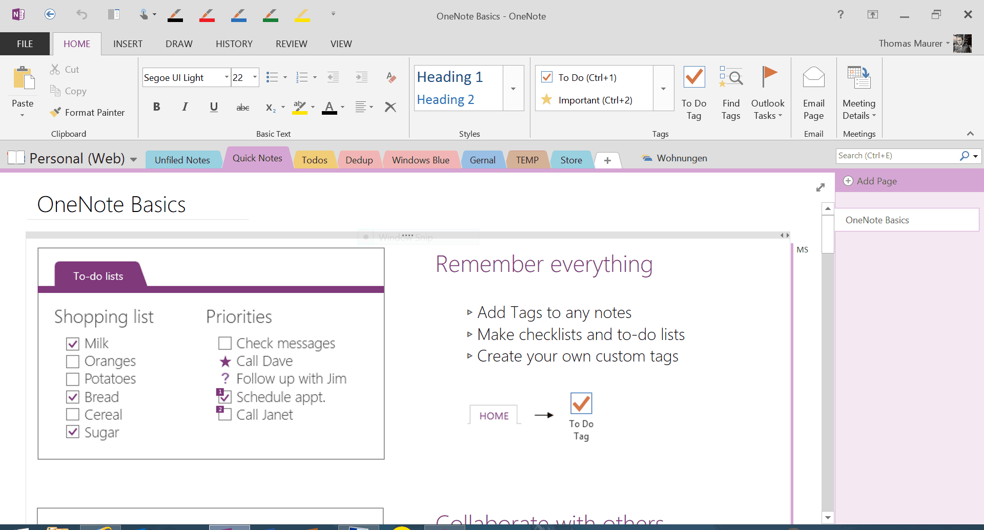The image size is (984, 530).
Task: Open the font name dropdown
Action: (x=227, y=77)
